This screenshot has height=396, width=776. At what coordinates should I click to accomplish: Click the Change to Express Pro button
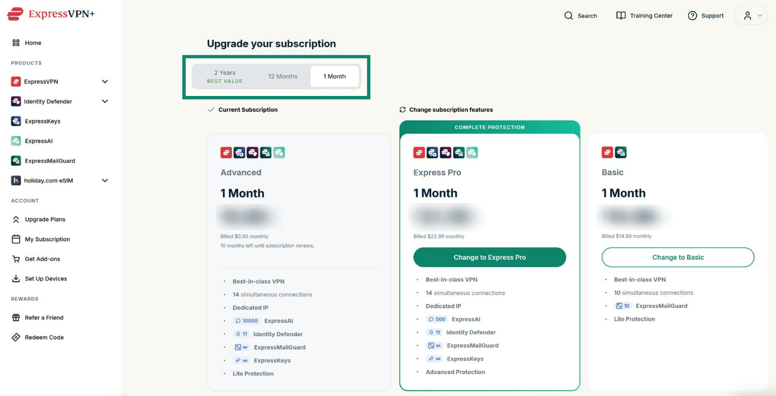point(489,257)
